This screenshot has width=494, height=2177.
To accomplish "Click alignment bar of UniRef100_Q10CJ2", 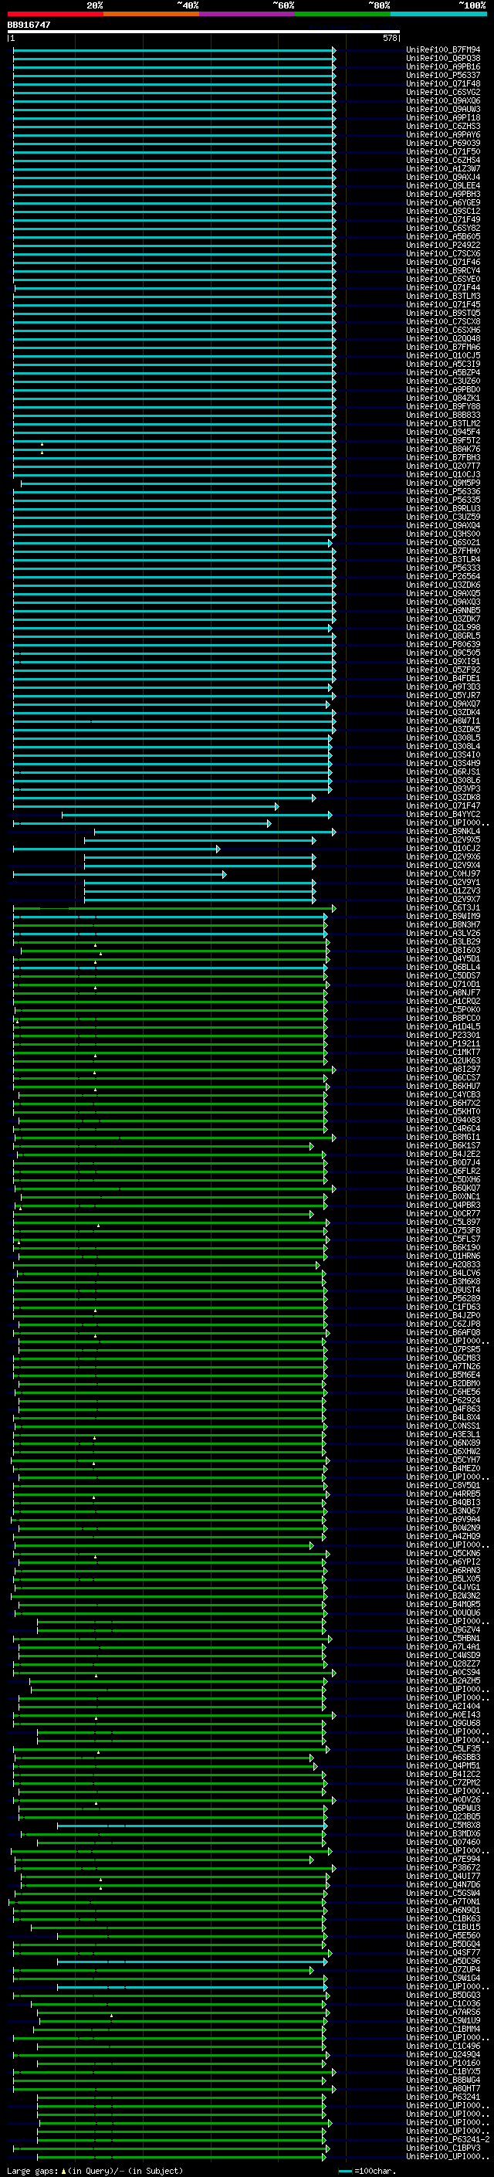I will point(116,849).
